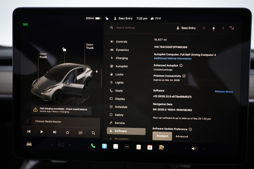Screen dimensions: 254x169
Task: Select the Software settings menu
Action: click(x=126, y=131)
